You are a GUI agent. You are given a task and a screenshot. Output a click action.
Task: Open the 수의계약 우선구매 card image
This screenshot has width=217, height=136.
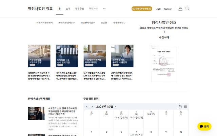[95, 56]
